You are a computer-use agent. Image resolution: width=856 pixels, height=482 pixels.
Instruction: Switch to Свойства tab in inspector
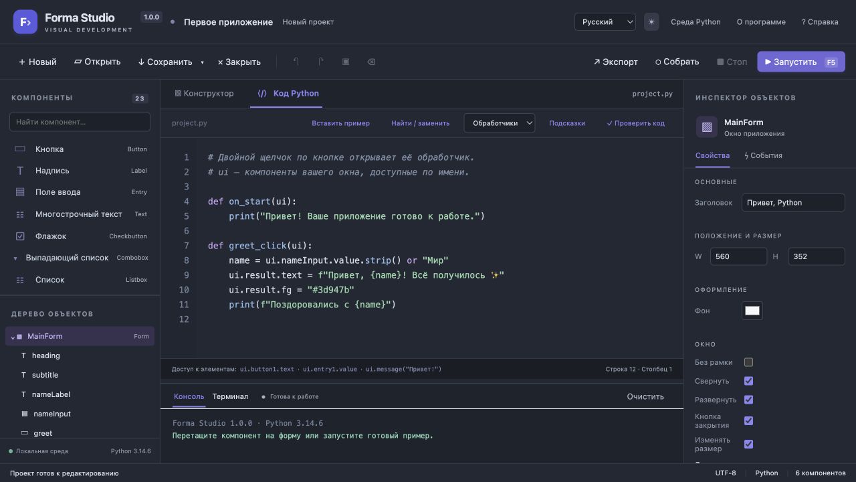coord(712,155)
